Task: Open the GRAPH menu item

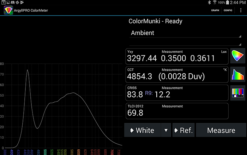Action: tap(215, 10)
